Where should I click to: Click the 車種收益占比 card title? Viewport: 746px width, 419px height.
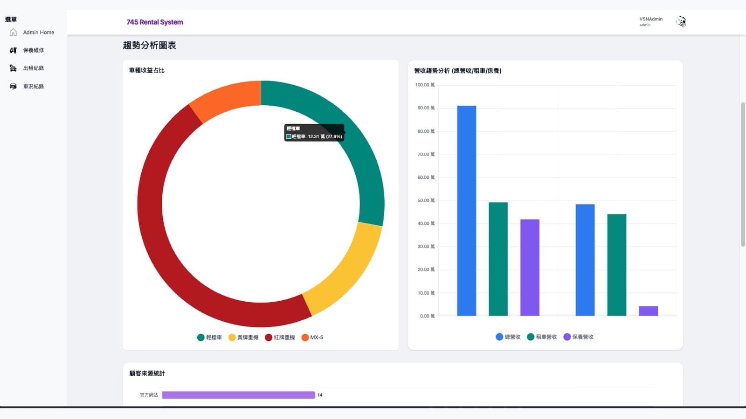[147, 70]
